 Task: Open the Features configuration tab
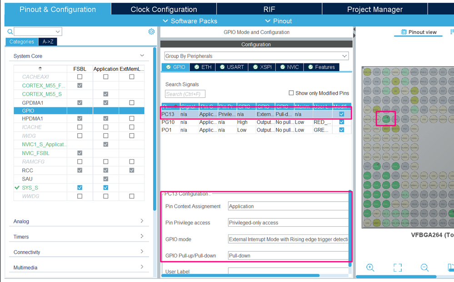tap(321, 67)
